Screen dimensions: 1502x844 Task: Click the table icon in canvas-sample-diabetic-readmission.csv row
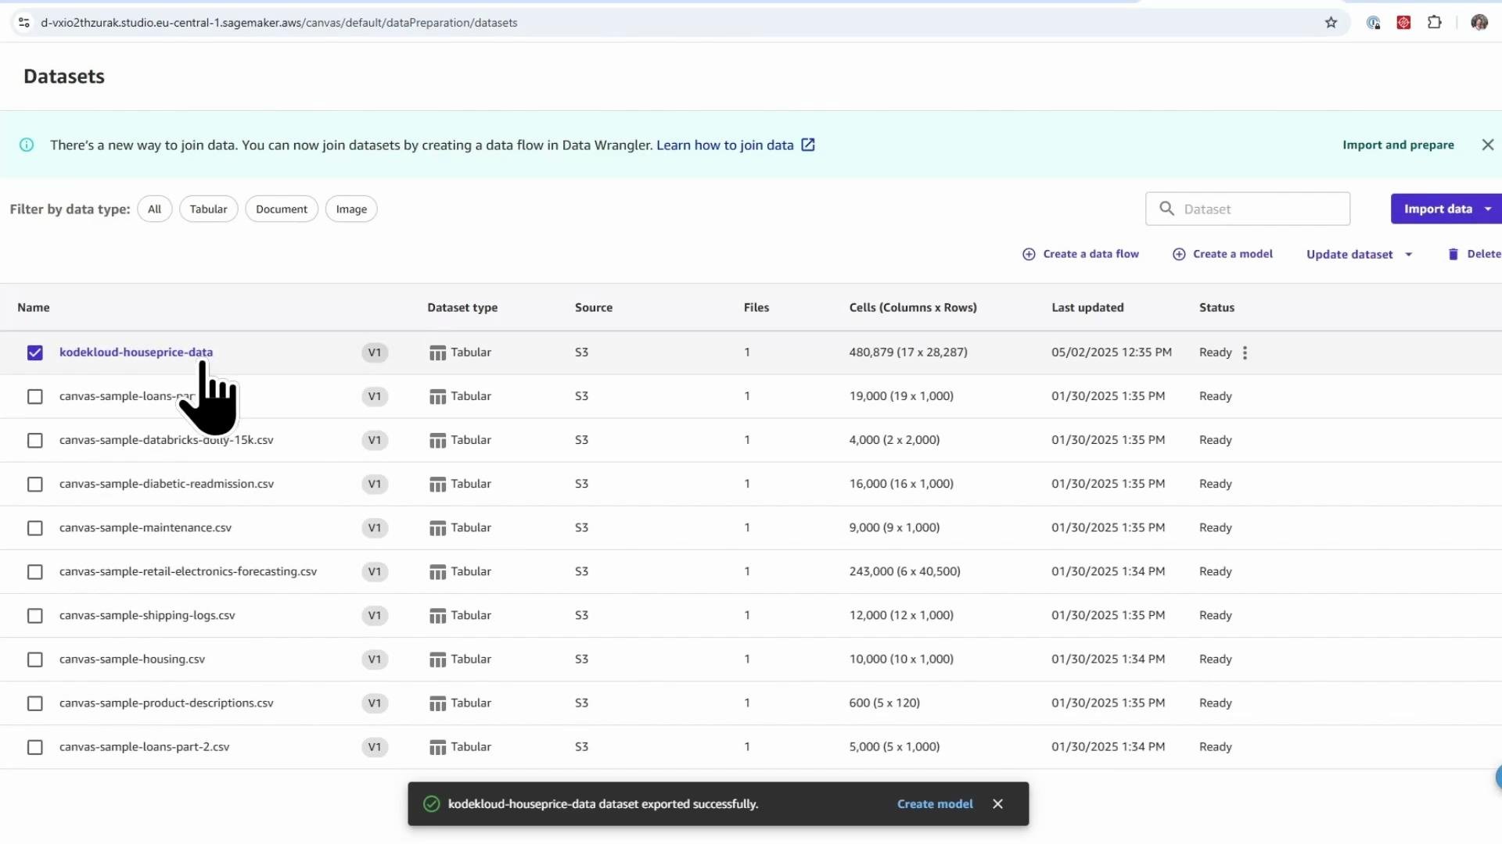point(437,484)
